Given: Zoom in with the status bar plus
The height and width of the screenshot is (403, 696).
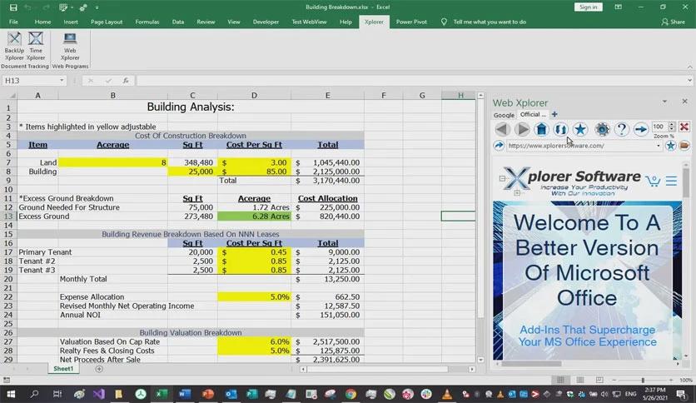Looking at the screenshot, I should click(x=671, y=380).
